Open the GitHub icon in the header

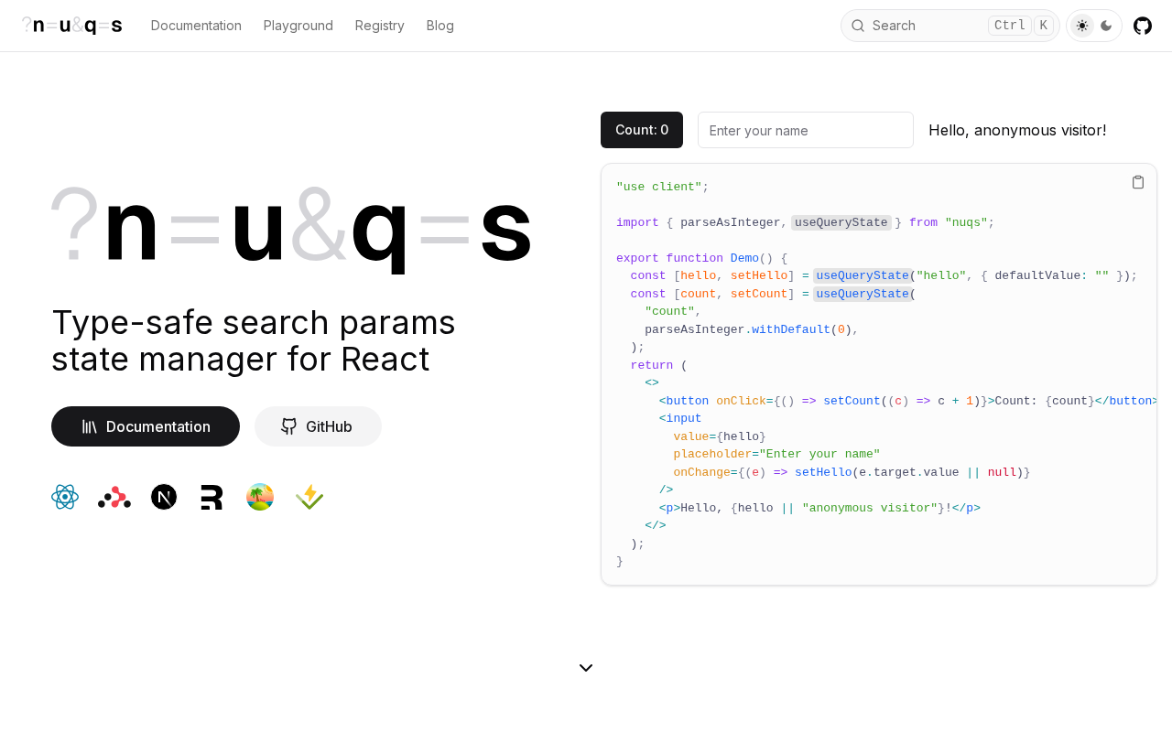pyautogui.click(x=1143, y=26)
